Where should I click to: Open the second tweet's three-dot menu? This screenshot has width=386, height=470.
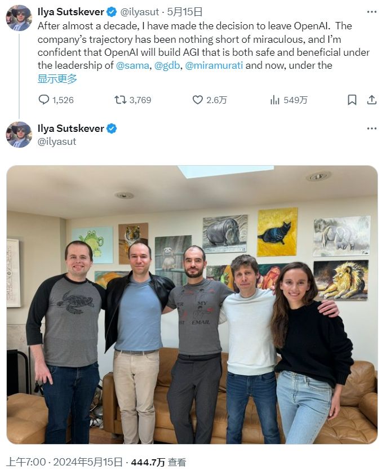tap(371, 128)
